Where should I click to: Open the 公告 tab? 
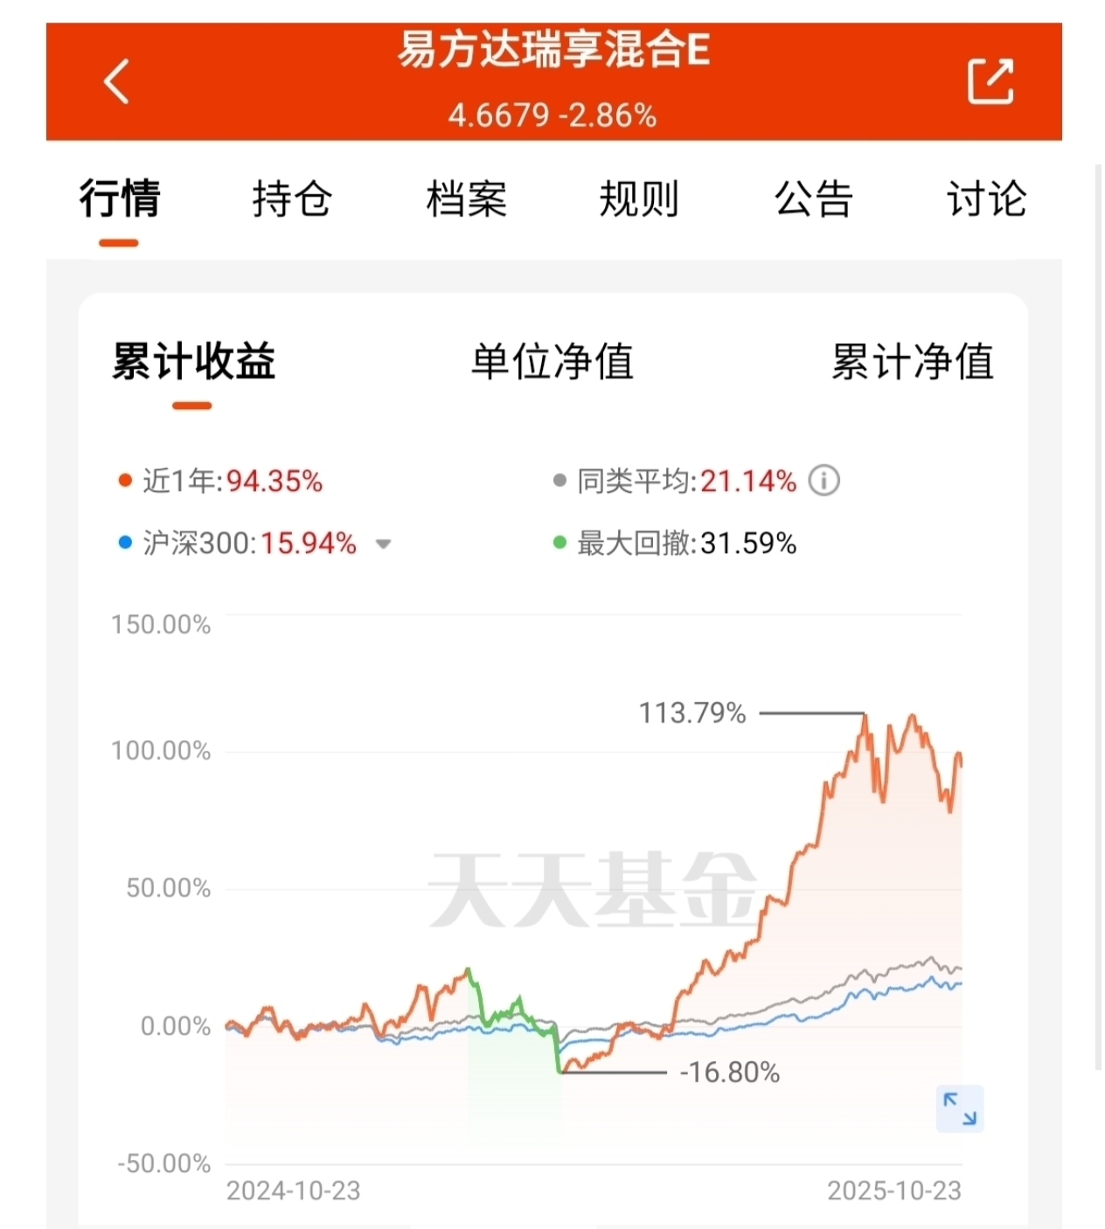[x=813, y=198]
